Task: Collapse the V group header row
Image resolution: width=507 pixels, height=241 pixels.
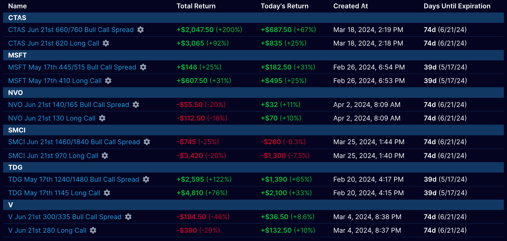Action: pyautogui.click(x=253, y=205)
